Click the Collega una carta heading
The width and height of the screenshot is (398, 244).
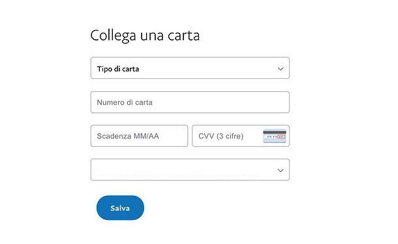145,35
